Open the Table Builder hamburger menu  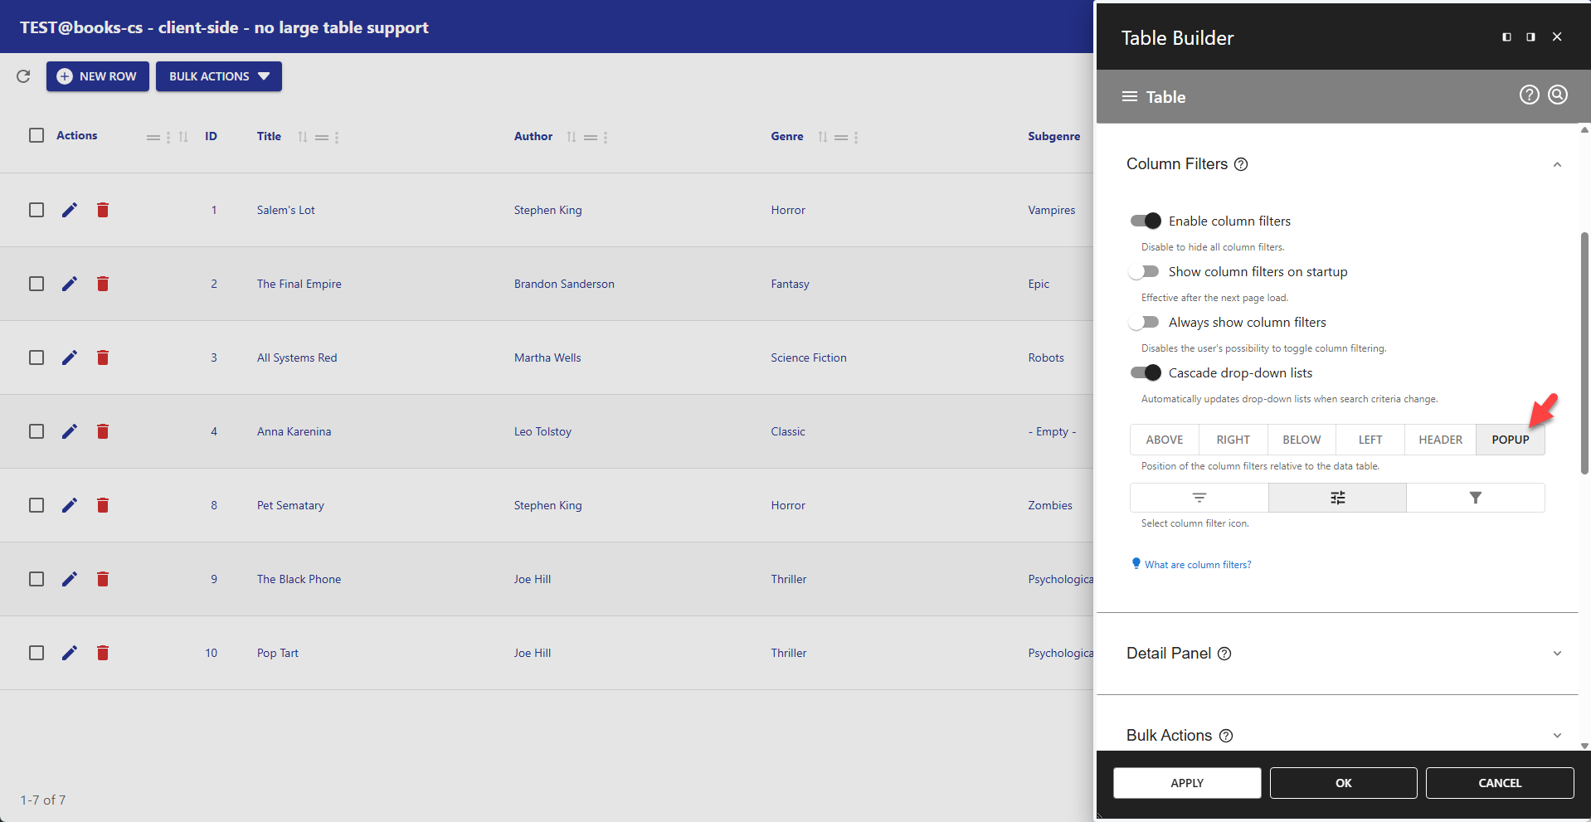(1130, 97)
